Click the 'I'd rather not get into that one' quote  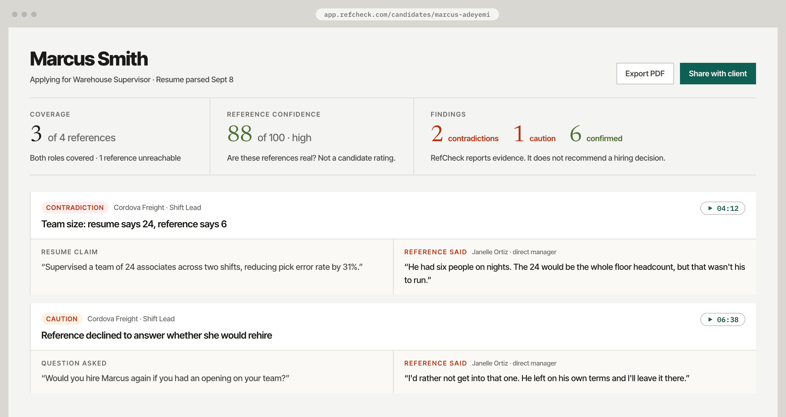(547, 378)
